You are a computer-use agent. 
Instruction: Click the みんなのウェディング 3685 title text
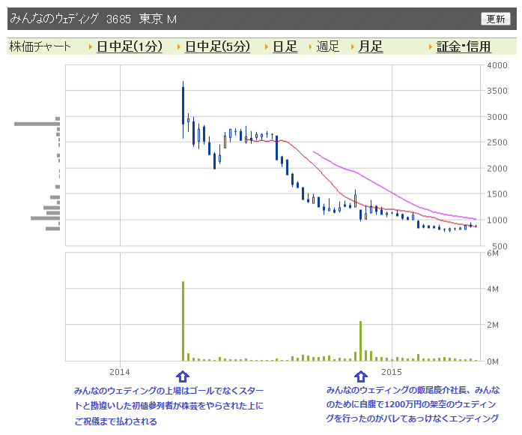coord(70,19)
